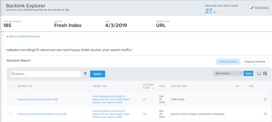Check the searchdomination.com.au row checkbox
This screenshot has width=272, height=122.
(x=11, y=114)
